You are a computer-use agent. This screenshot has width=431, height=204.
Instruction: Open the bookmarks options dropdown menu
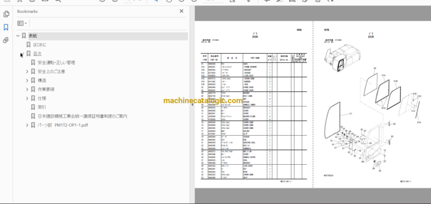click(x=22, y=24)
